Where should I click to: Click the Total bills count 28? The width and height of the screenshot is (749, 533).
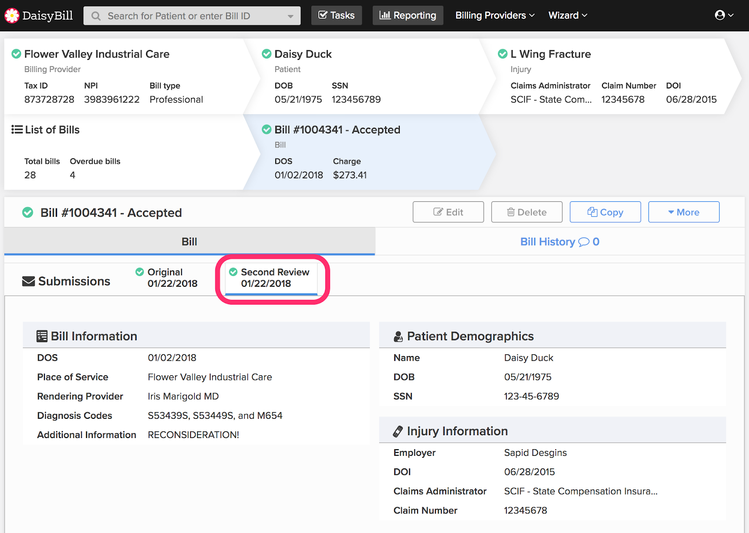pyautogui.click(x=30, y=175)
